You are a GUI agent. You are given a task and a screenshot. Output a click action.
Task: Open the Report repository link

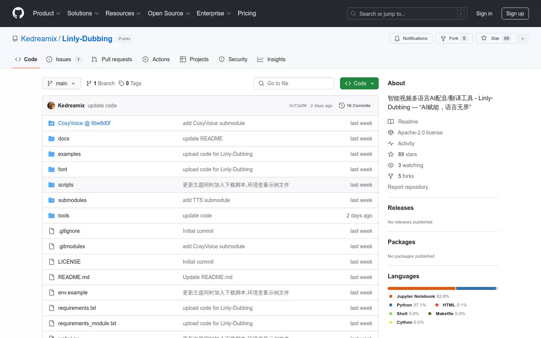click(408, 187)
